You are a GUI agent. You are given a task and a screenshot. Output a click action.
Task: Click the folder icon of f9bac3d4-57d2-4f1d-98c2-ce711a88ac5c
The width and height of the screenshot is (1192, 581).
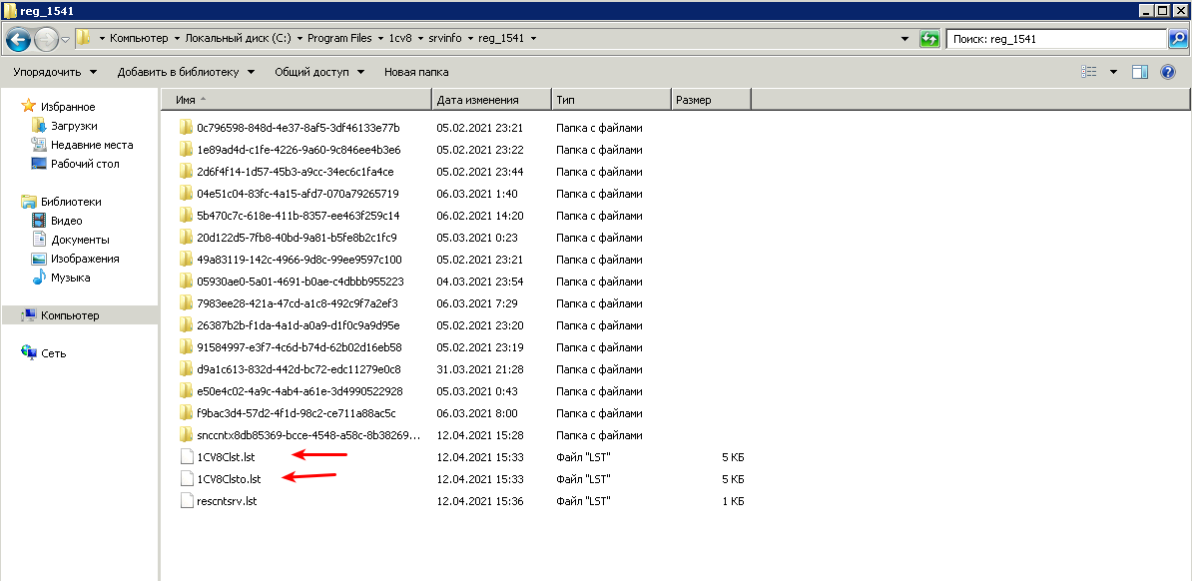tap(186, 413)
